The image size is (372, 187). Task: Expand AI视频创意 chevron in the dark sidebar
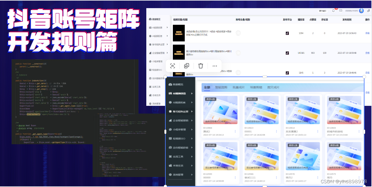(191, 93)
